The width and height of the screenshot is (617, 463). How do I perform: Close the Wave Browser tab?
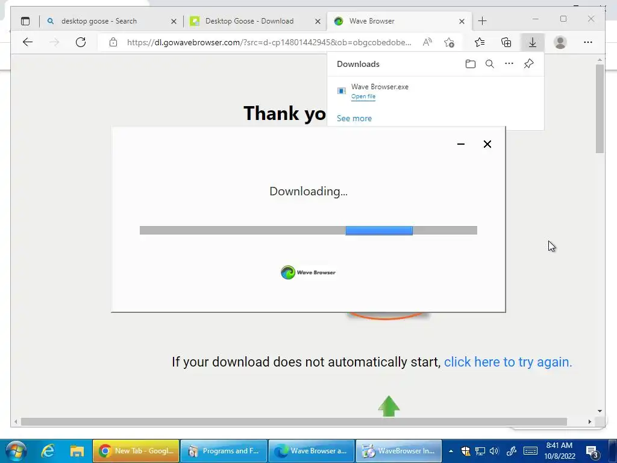pyautogui.click(x=462, y=21)
